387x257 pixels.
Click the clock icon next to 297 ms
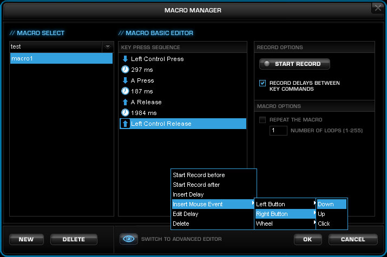click(125, 70)
